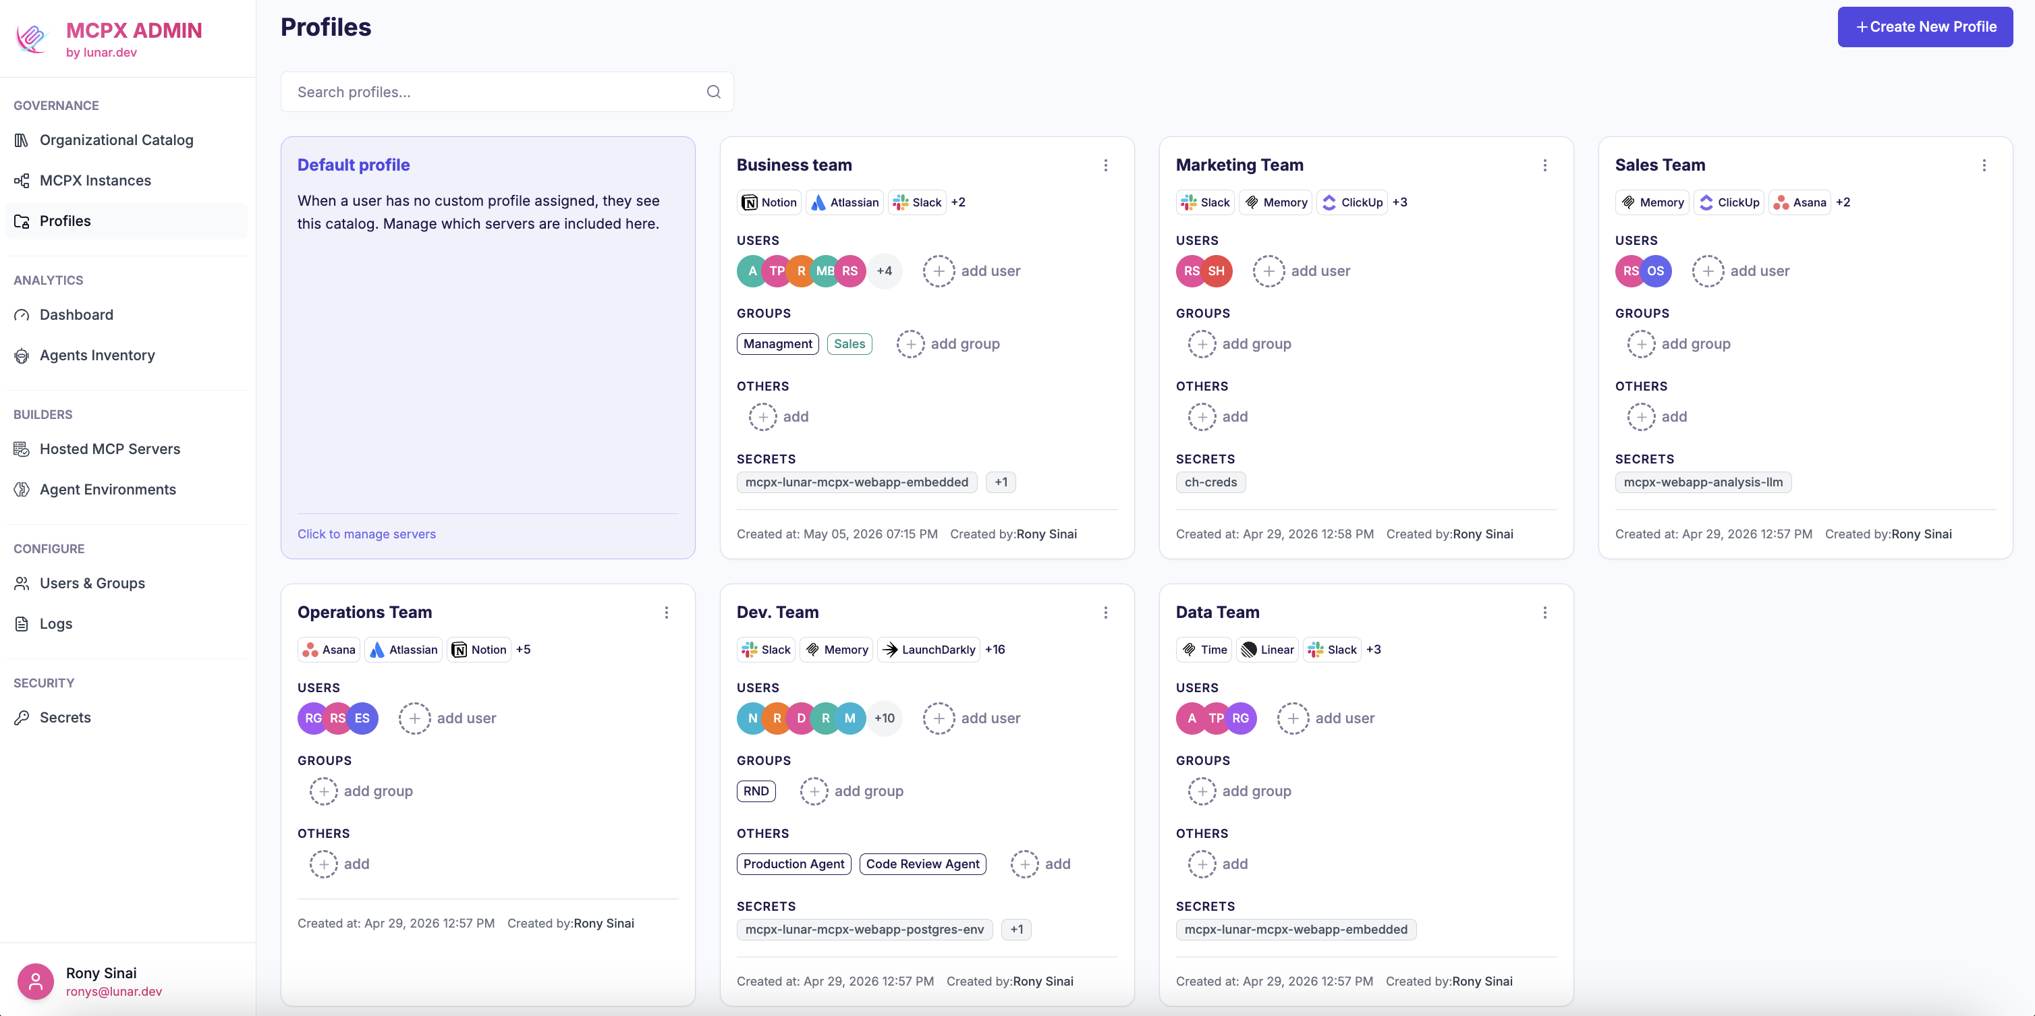Screen dimensions: 2035x1016
Task: Click Code Review Agent tag
Action: tap(922, 864)
